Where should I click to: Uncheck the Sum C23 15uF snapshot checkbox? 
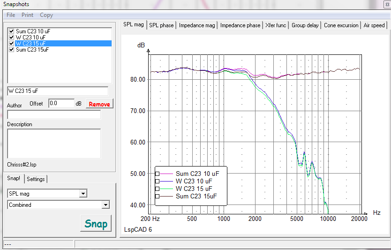(x=11, y=50)
